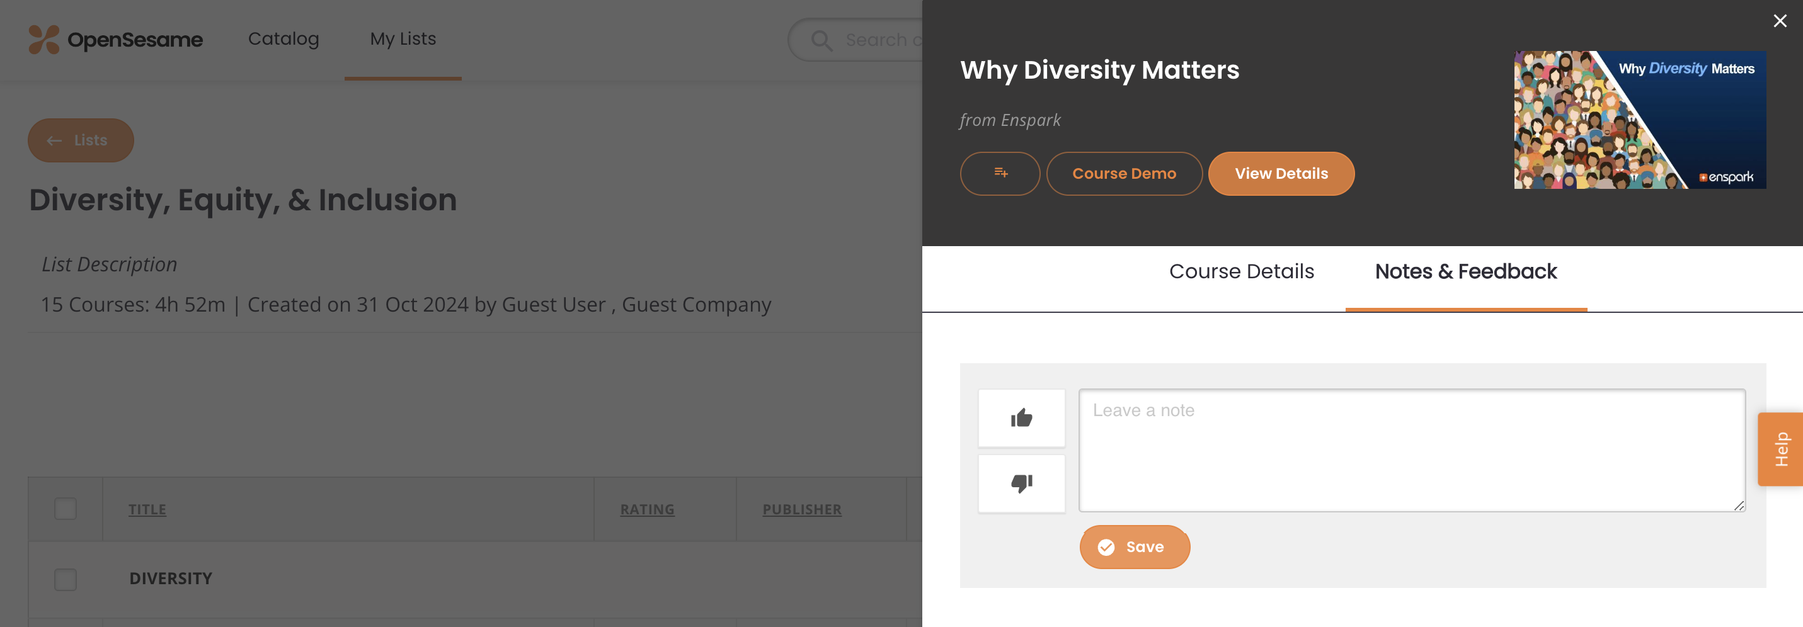Sort by the TITLE column
Image resolution: width=1803 pixels, height=627 pixels.
[147, 509]
